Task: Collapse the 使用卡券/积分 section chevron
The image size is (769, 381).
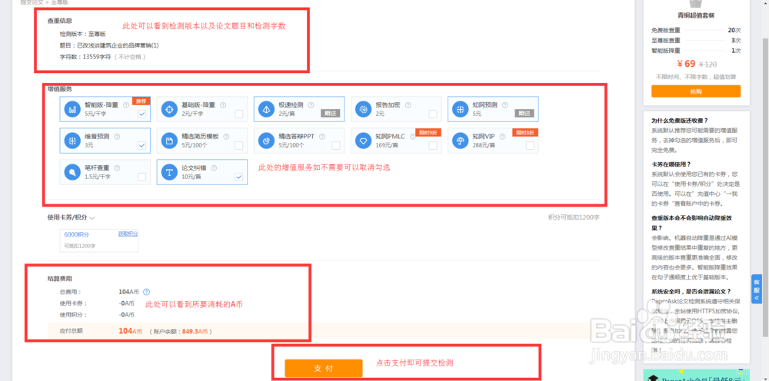Action: (x=92, y=218)
